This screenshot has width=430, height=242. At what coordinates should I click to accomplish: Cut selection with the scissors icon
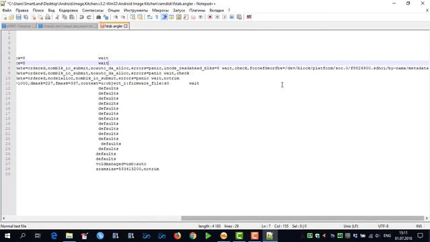[57, 17]
